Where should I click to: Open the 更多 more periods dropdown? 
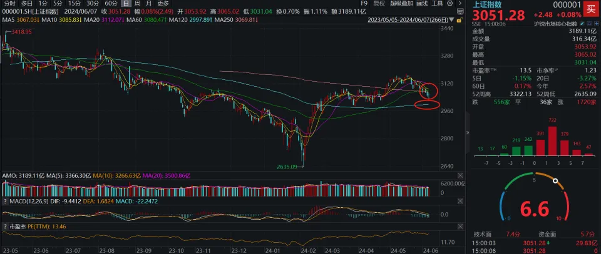[x=163, y=3]
